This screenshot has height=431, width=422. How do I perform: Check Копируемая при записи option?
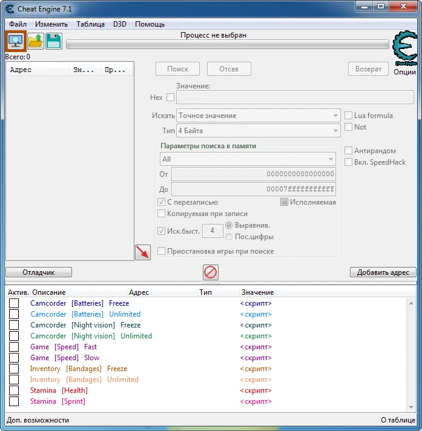point(162,214)
